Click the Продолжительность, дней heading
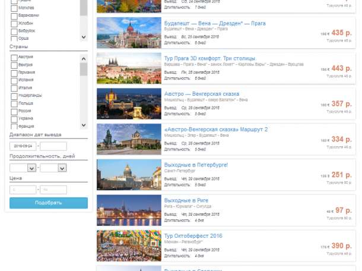Screen dimensions: 362x271 click(42, 156)
